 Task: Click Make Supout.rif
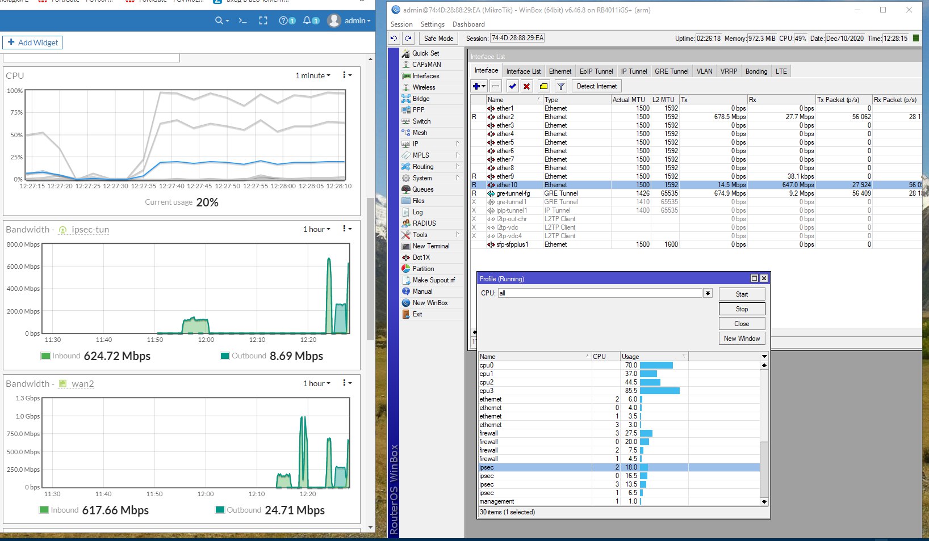(x=433, y=280)
